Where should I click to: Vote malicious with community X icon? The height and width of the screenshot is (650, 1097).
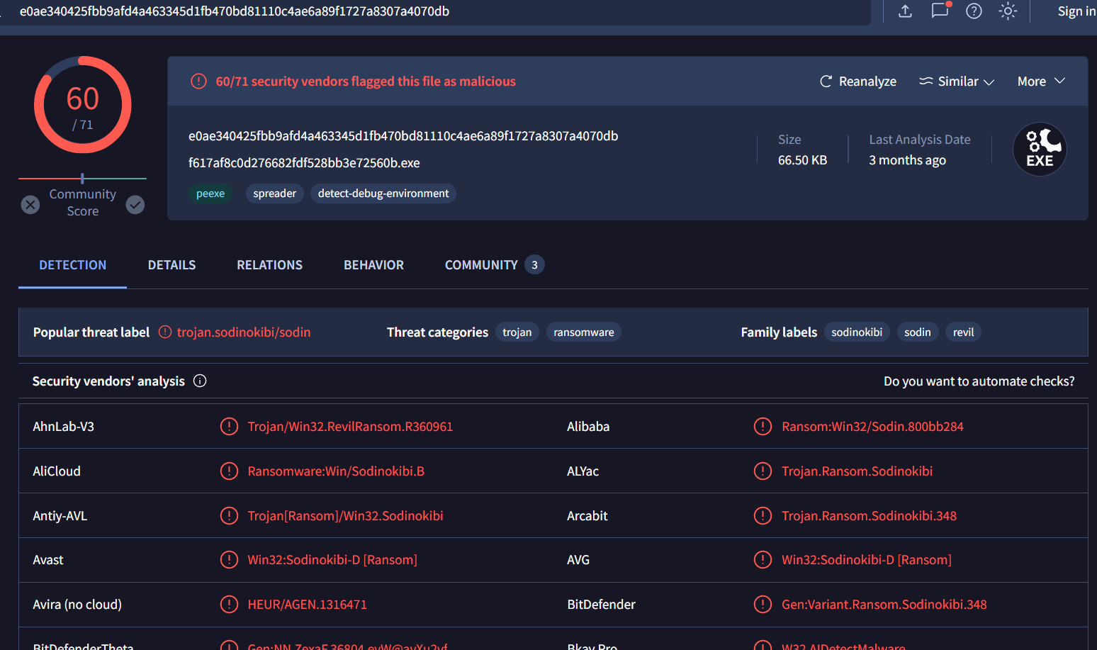30,205
